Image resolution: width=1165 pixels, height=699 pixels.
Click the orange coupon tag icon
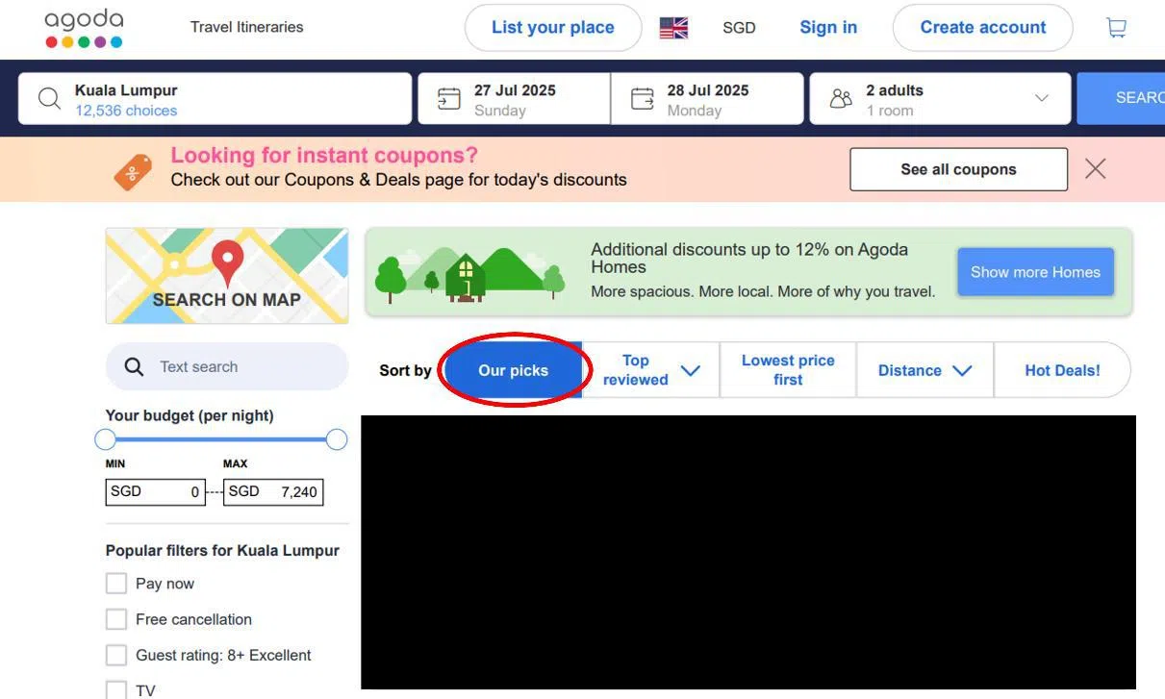pyautogui.click(x=133, y=172)
